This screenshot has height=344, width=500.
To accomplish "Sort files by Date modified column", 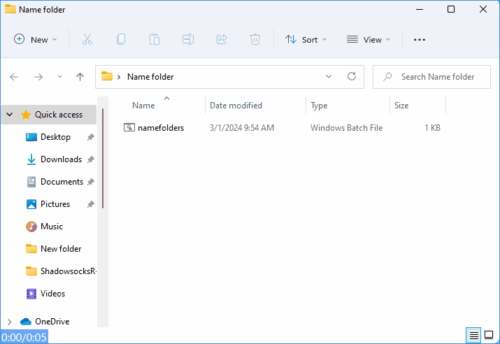I will click(236, 106).
